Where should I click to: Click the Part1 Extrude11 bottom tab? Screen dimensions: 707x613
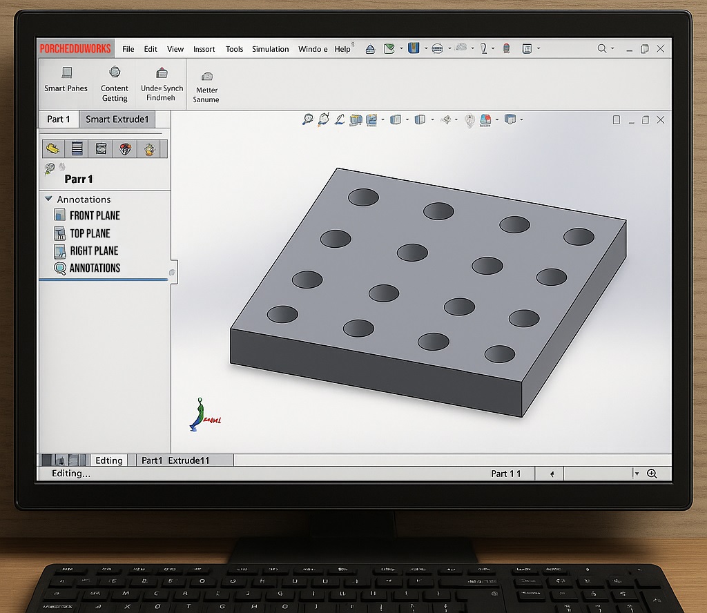(175, 460)
